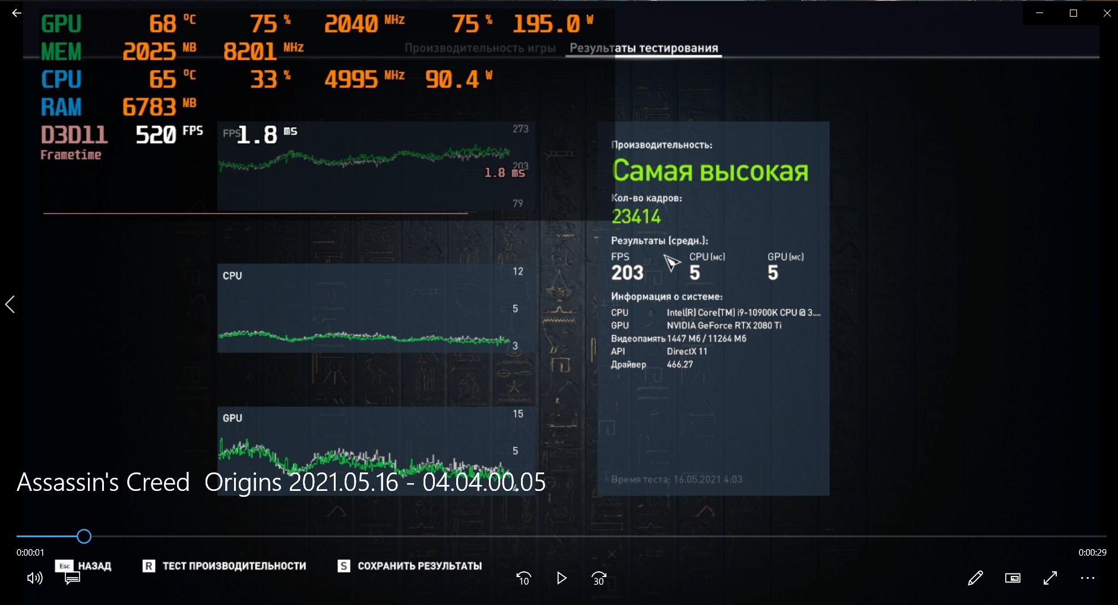Switch to the Производительность игры tab
1118x605 pixels.
480,48
